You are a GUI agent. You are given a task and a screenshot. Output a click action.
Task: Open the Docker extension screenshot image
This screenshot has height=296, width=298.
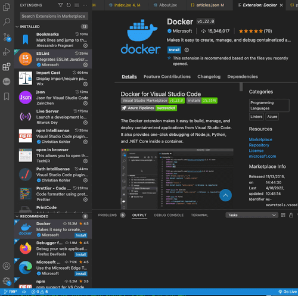[x=177, y=178]
